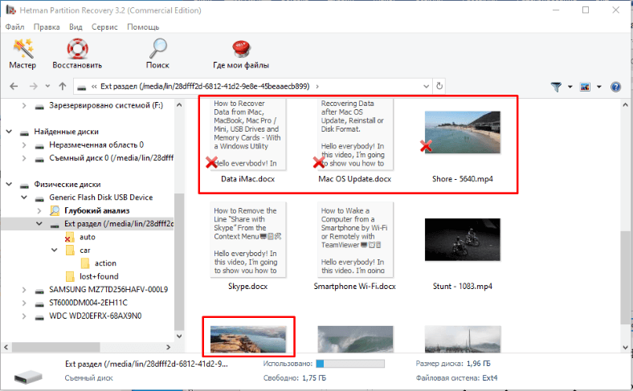
Task: Go forward with the right arrow
Action: (x=33, y=87)
